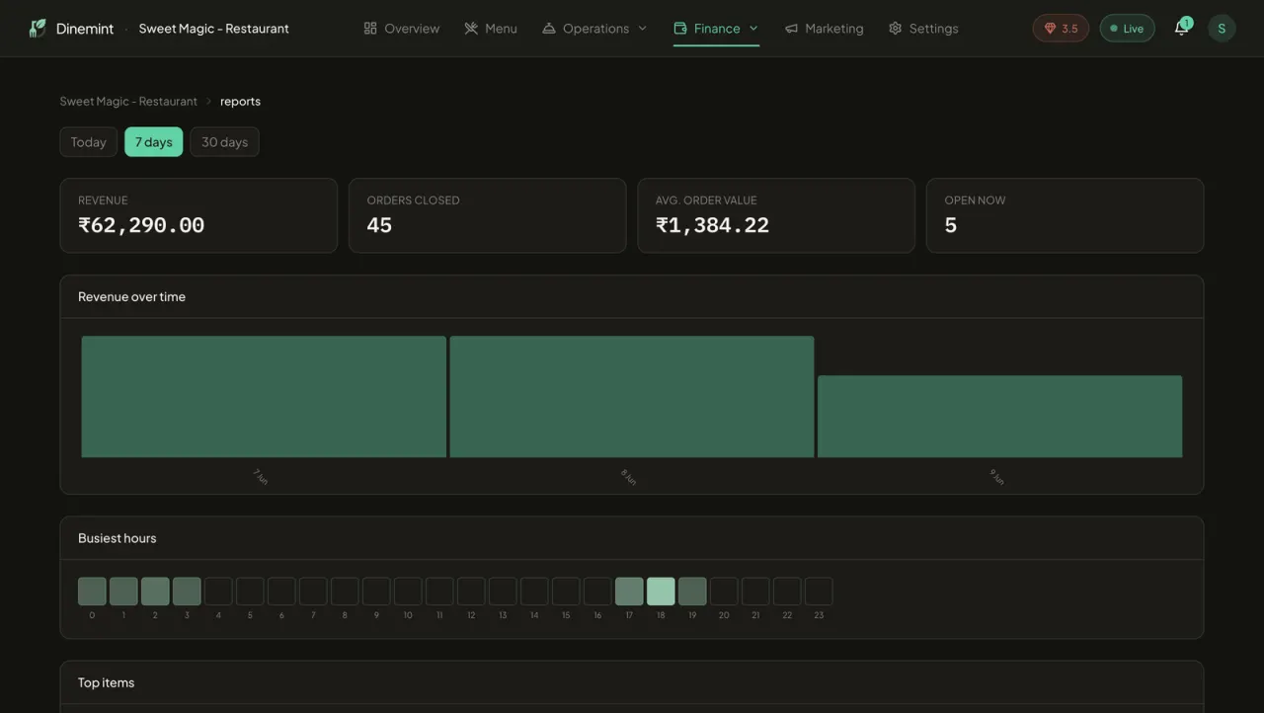Click the Settings gear icon
This screenshot has width=1264, height=713.
(x=895, y=29)
